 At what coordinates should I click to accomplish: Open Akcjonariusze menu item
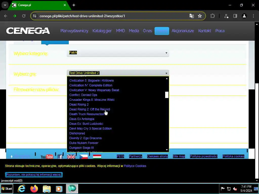coord(183,31)
